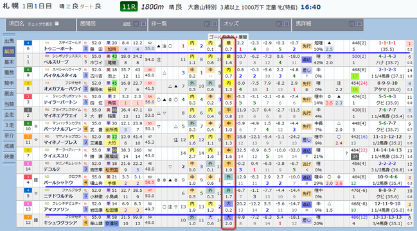Open horse アマファソン

tap(56, 210)
